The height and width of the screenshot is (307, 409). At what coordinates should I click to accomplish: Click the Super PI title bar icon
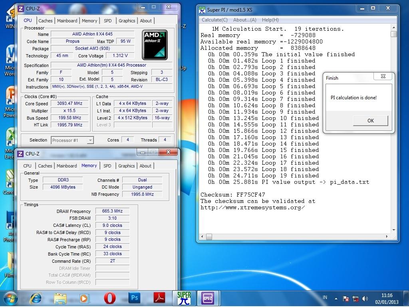(202, 10)
